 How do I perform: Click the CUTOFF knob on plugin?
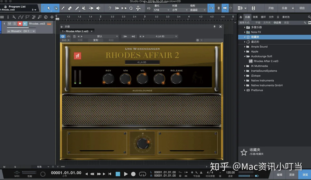coord(159,79)
